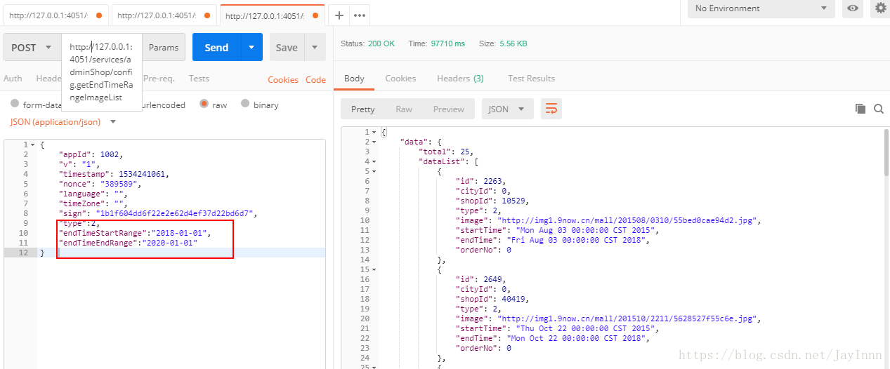Click the "endTimeEndRange":"2020-01-01" line

(129, 243)
